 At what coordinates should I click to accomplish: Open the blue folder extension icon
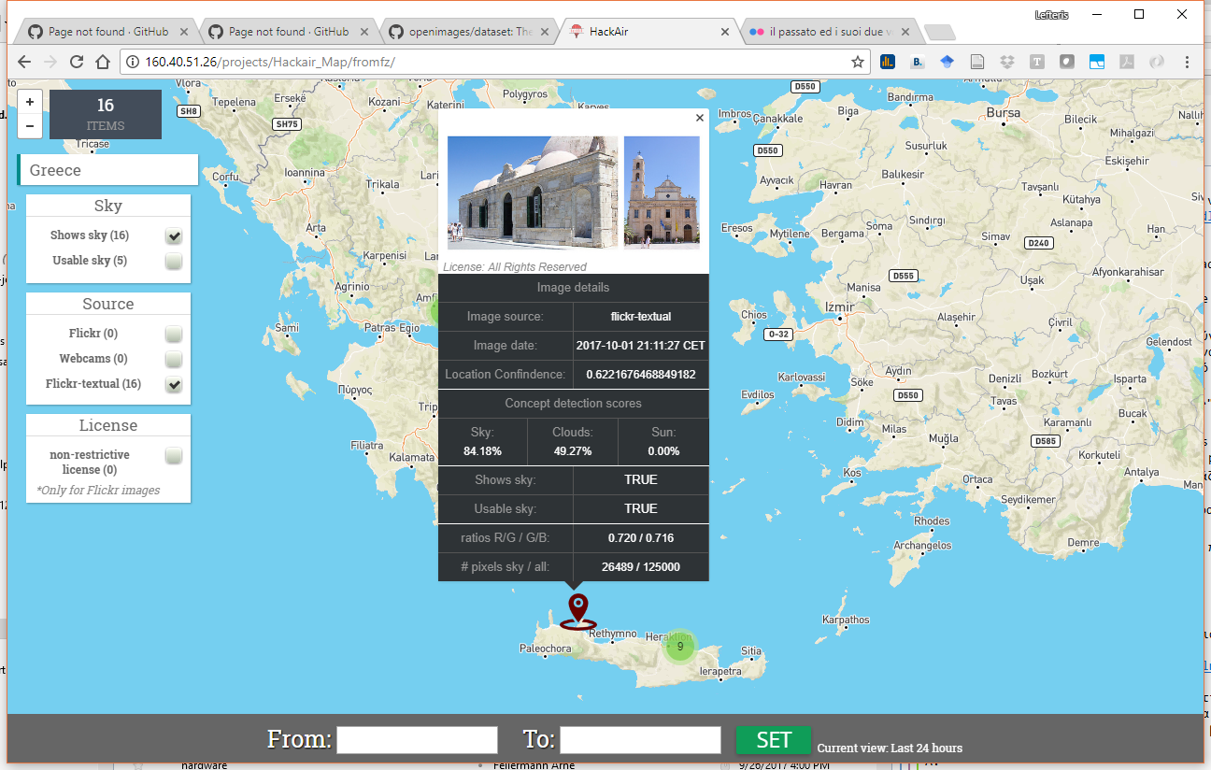1097,62
